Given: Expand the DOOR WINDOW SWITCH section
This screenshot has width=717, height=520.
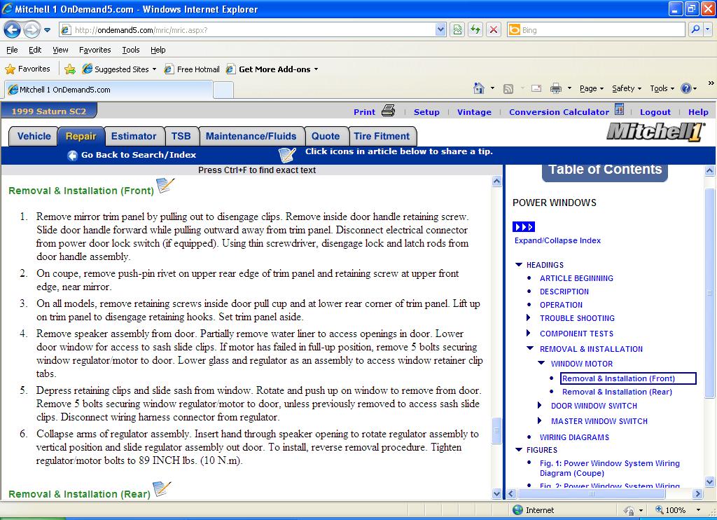Looking at the screenshot, I should pos(540,405).
